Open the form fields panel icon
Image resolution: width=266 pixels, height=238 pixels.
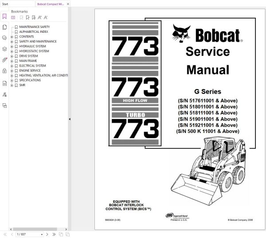(4, 83)
